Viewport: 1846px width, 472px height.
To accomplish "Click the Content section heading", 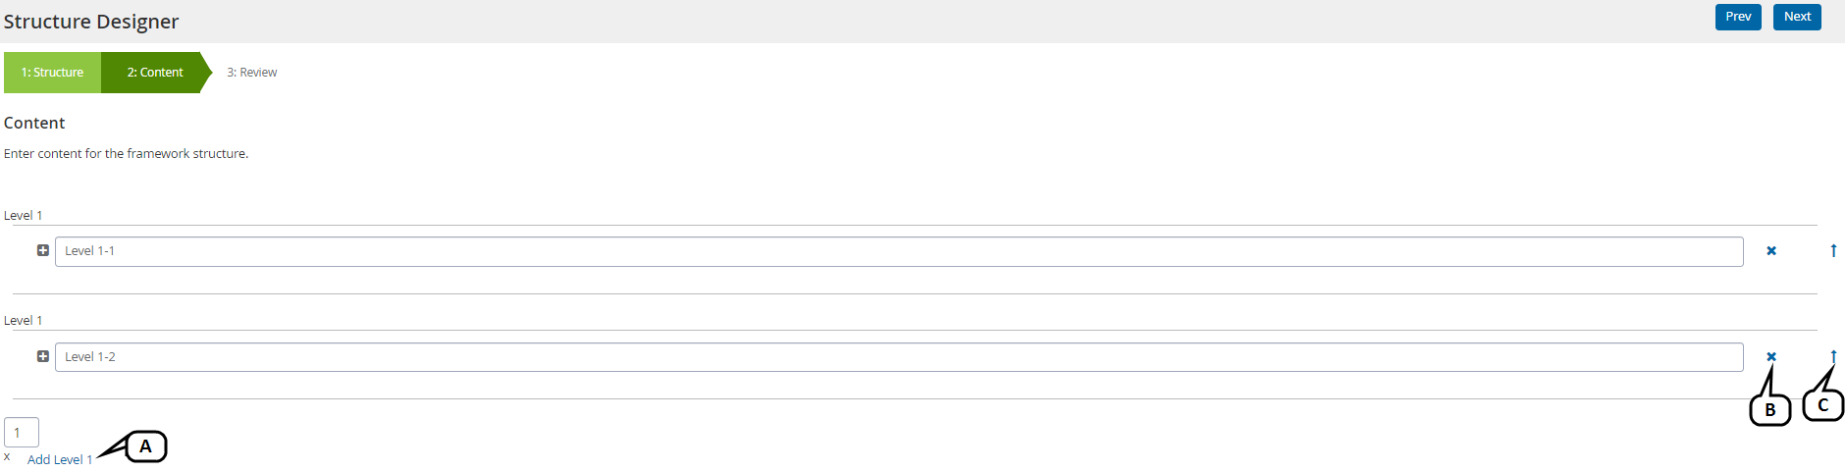I will [34, 123].
